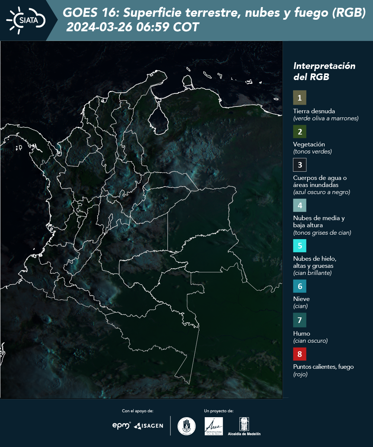Click the label "Nubes de media y baja altura"

tap(319, 222)
